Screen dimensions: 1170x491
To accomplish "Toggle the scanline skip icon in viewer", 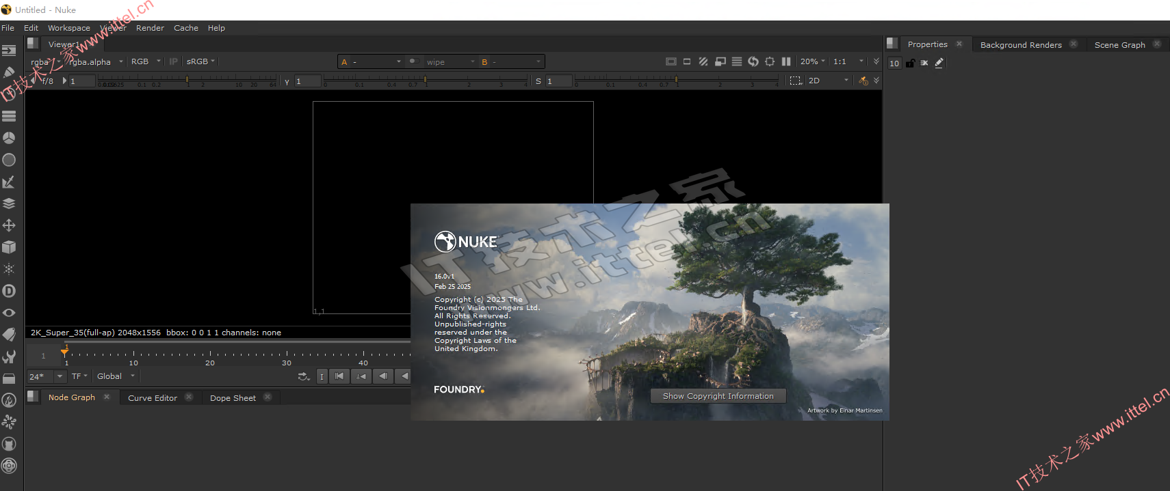I will [x=737, y=61].
